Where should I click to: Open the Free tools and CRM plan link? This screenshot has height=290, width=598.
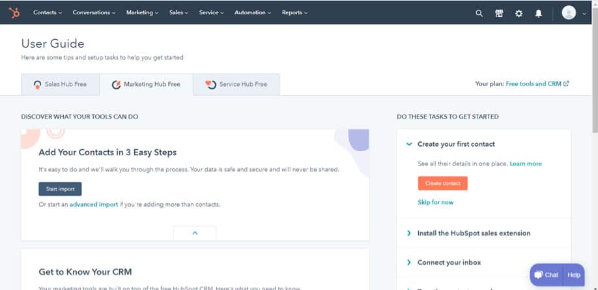pos(534,84)
